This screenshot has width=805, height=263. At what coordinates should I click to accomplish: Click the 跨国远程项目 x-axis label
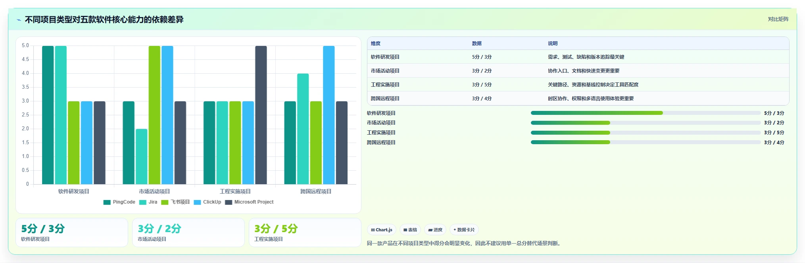pos(316,191)
